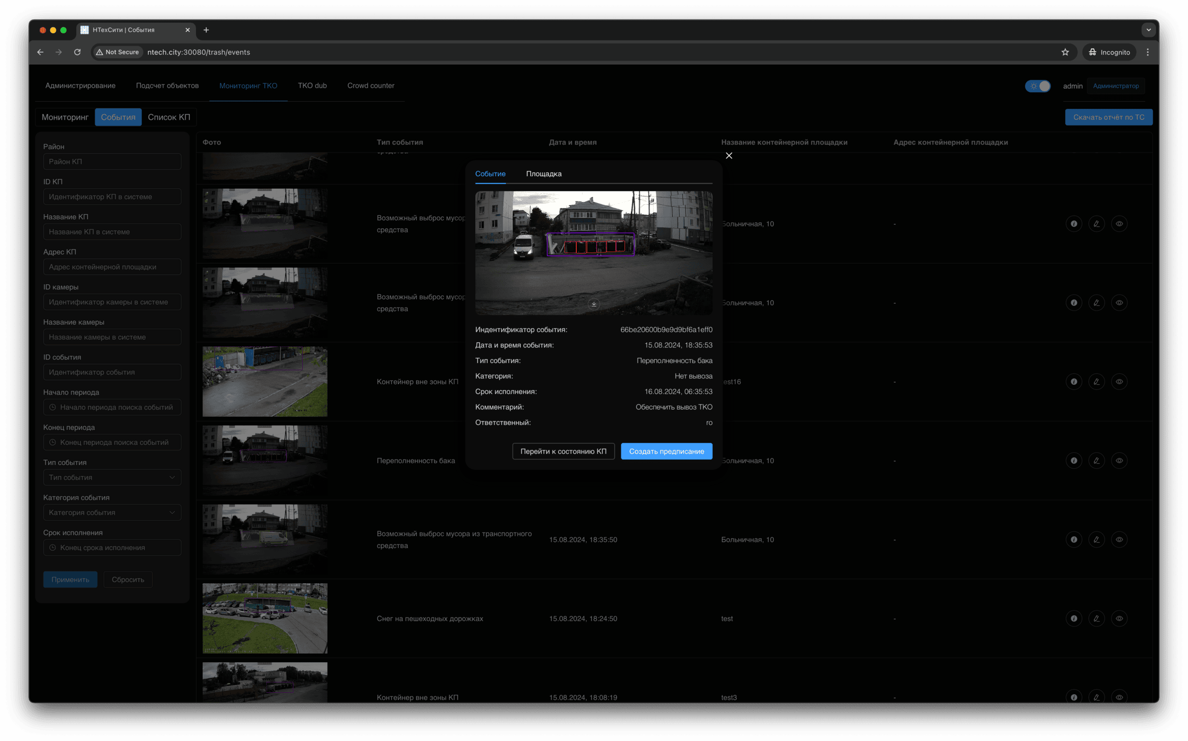Open the Список КП tab
This screenshot has width=1188, height=741.
(169, 117)
